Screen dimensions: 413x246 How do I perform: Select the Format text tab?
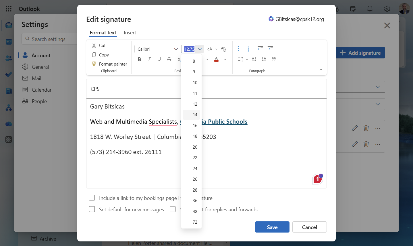[103, 33]
